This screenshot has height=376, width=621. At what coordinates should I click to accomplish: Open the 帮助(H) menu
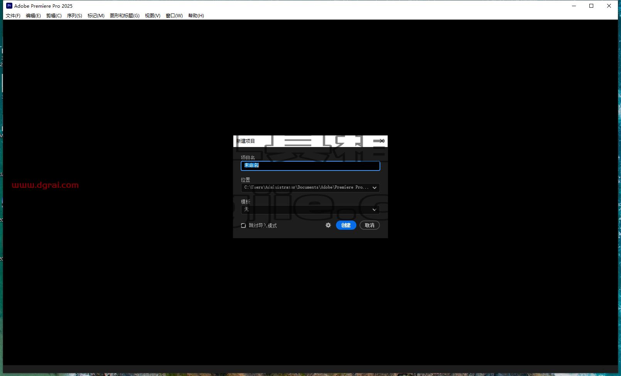[196, 16]
